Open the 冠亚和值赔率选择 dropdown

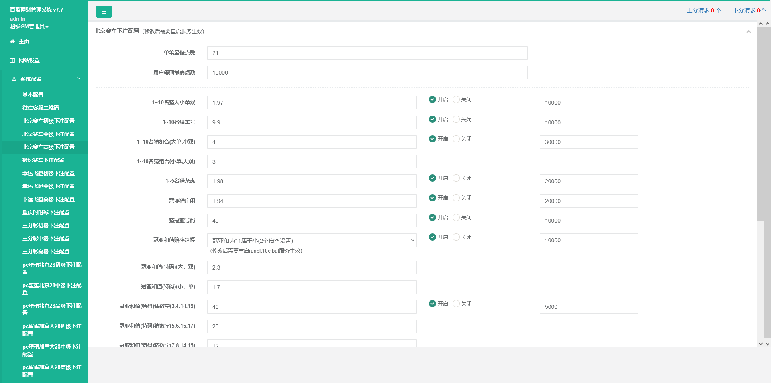coord(312,240)
